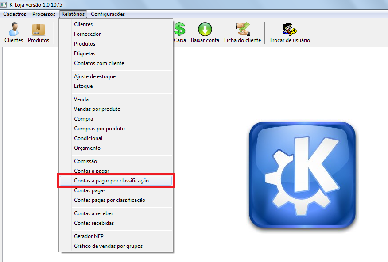This screenshot has height=262, width=388.
Task: Close the Relatórios menu
Action: tap(73, 14)
